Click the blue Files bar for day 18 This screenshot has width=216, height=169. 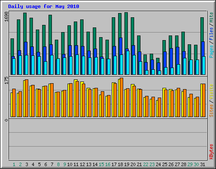point(121,46)
